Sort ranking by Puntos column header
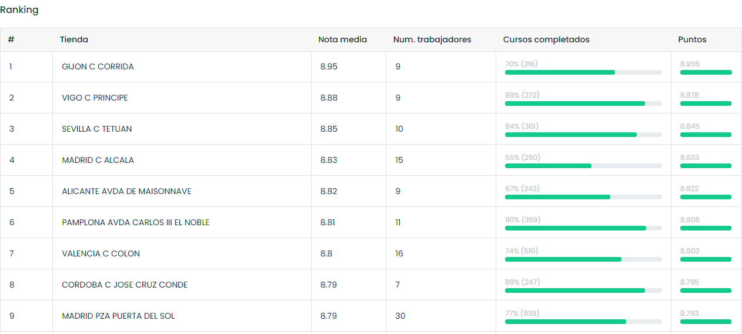This screenshot has width=742, height=334. pyautogui.click(x=692, y=40)
